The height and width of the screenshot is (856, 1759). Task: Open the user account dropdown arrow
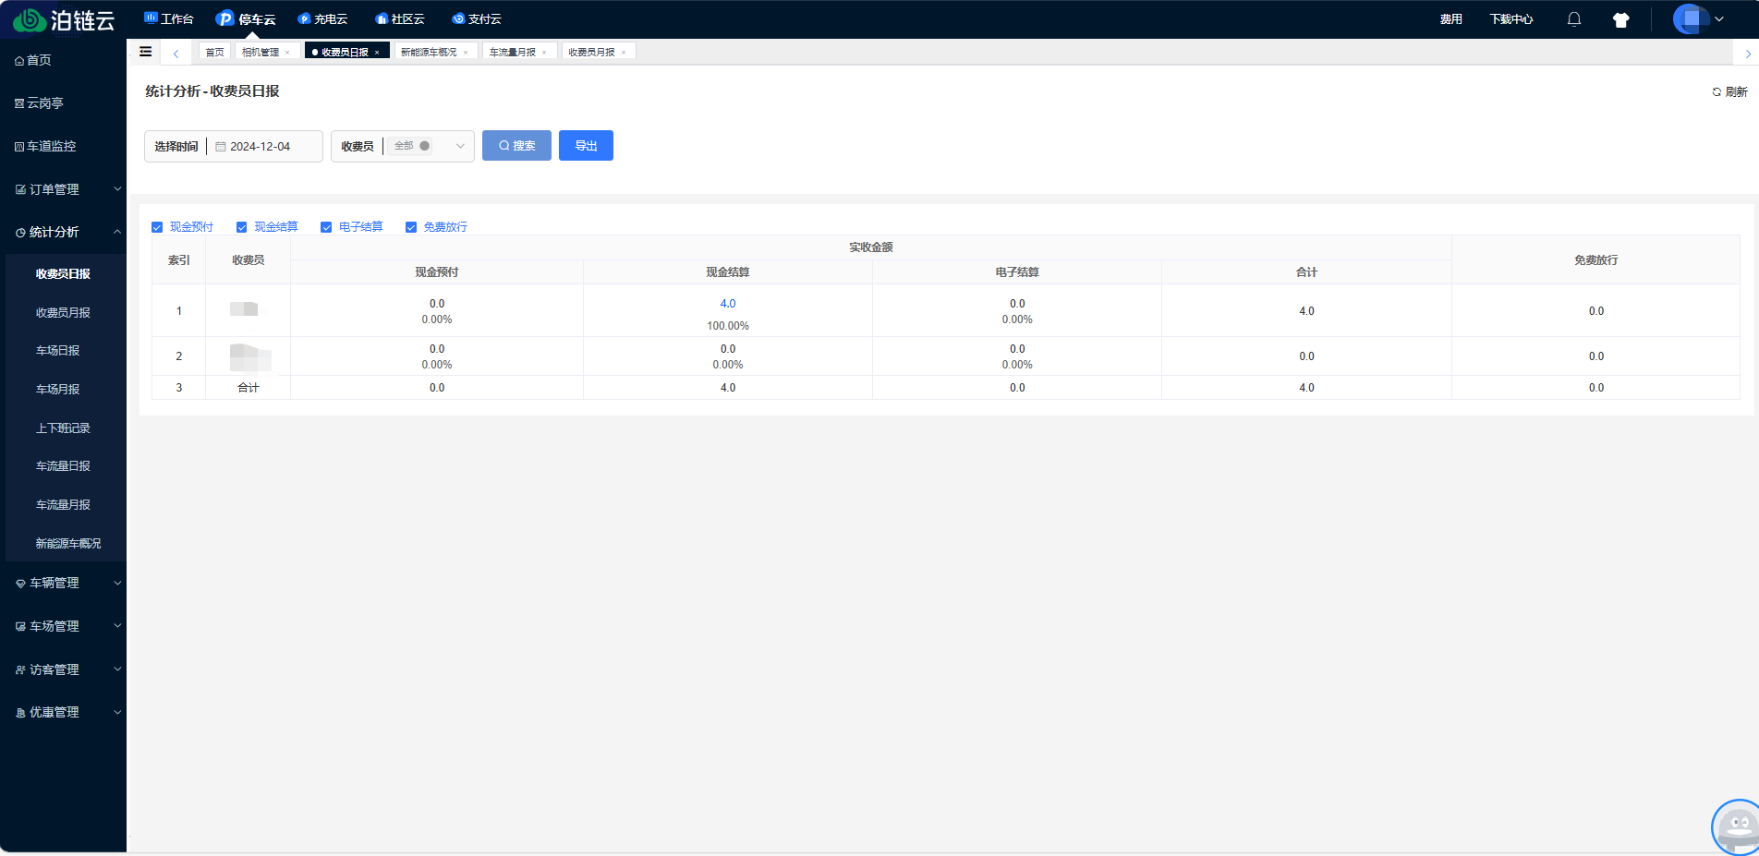pyautogui.click(x=1719, y=19)
